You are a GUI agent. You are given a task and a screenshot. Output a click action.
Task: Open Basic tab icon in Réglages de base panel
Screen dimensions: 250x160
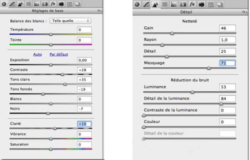click(4, 4)
